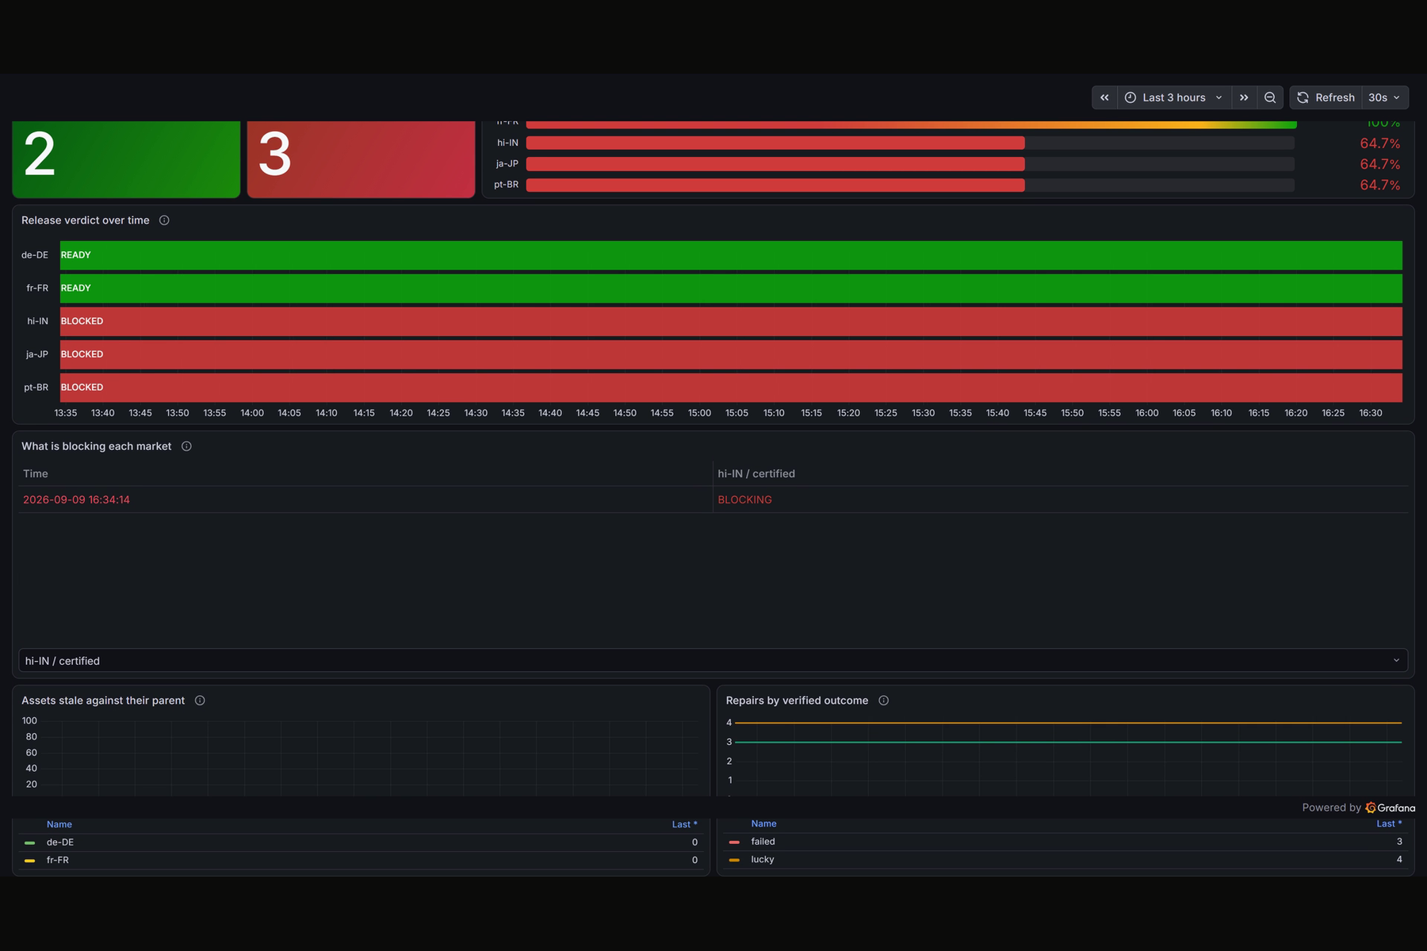Click the pt-BR BLOCKED timeline bar

[731, 388]
